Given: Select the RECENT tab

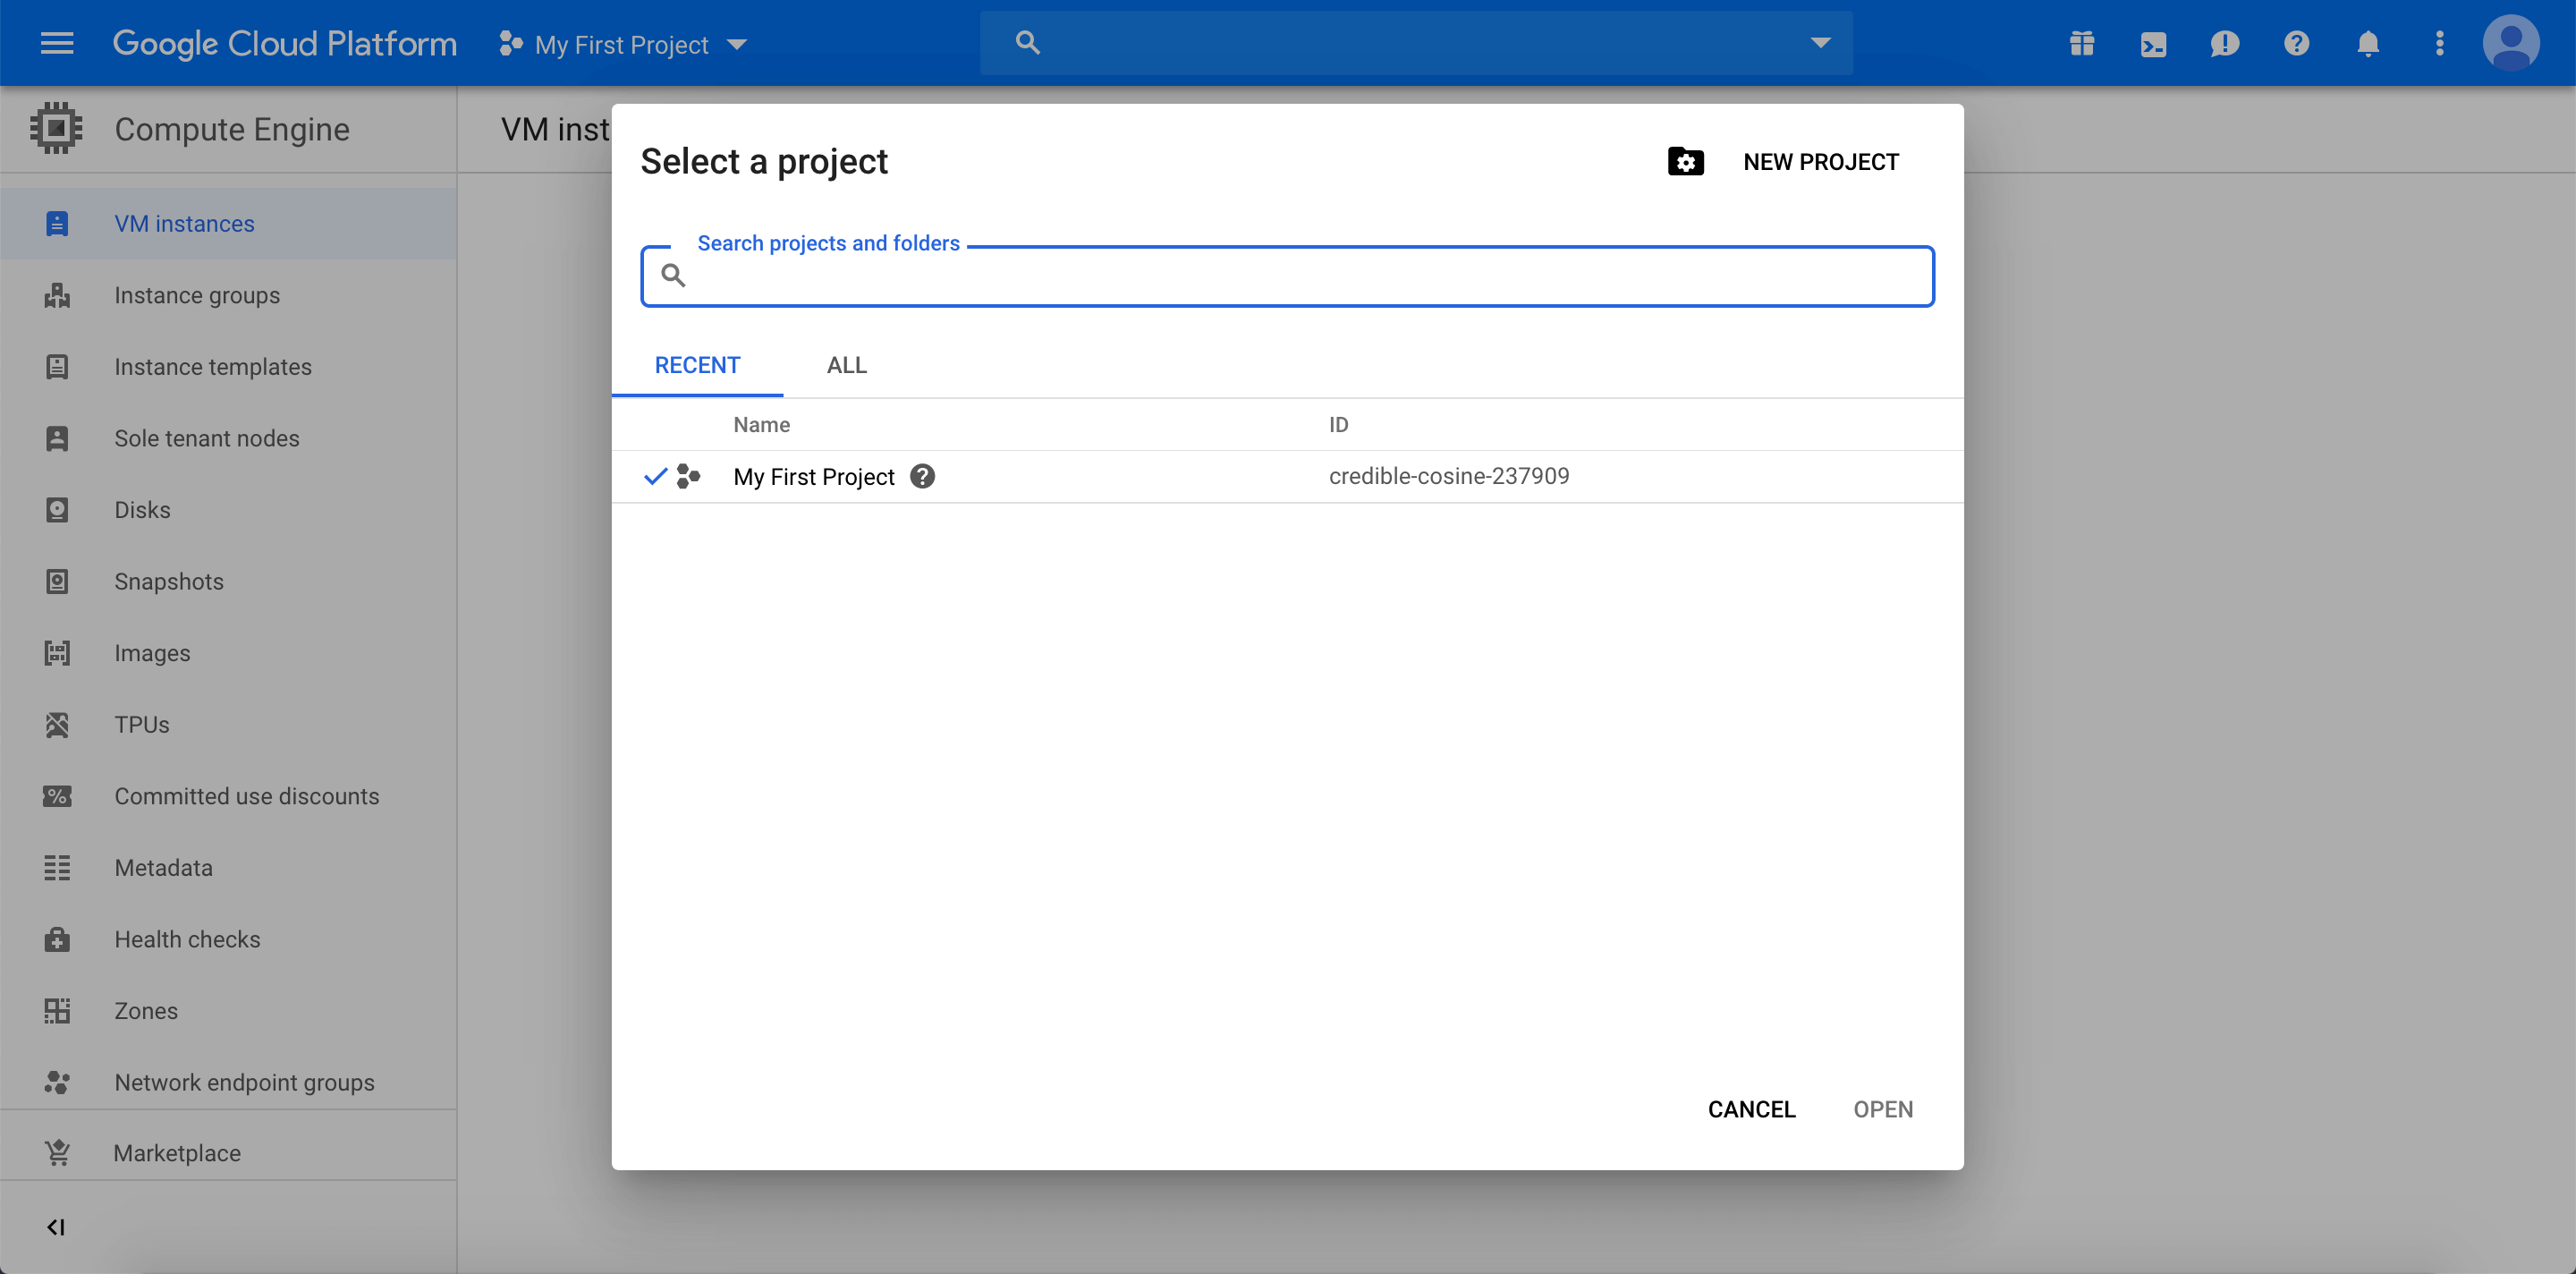Looking at the screenshot, I should 697,365.
